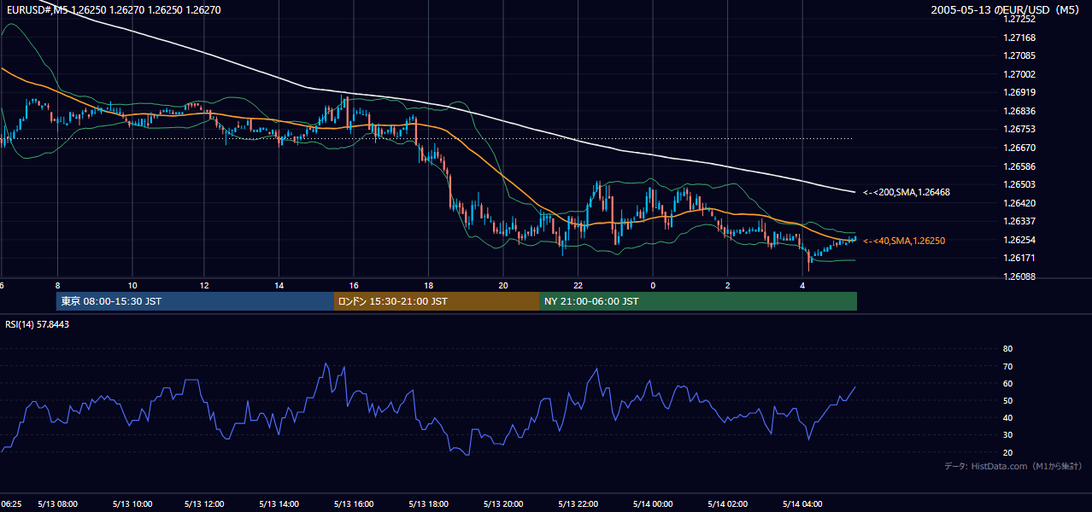
Task: Select price level 1.26171 on axis
Action: click(1020, 258)
